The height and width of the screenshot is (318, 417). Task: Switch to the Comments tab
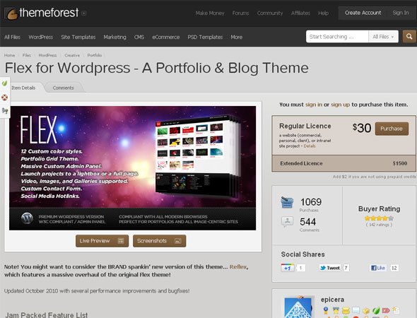[63, 88]
